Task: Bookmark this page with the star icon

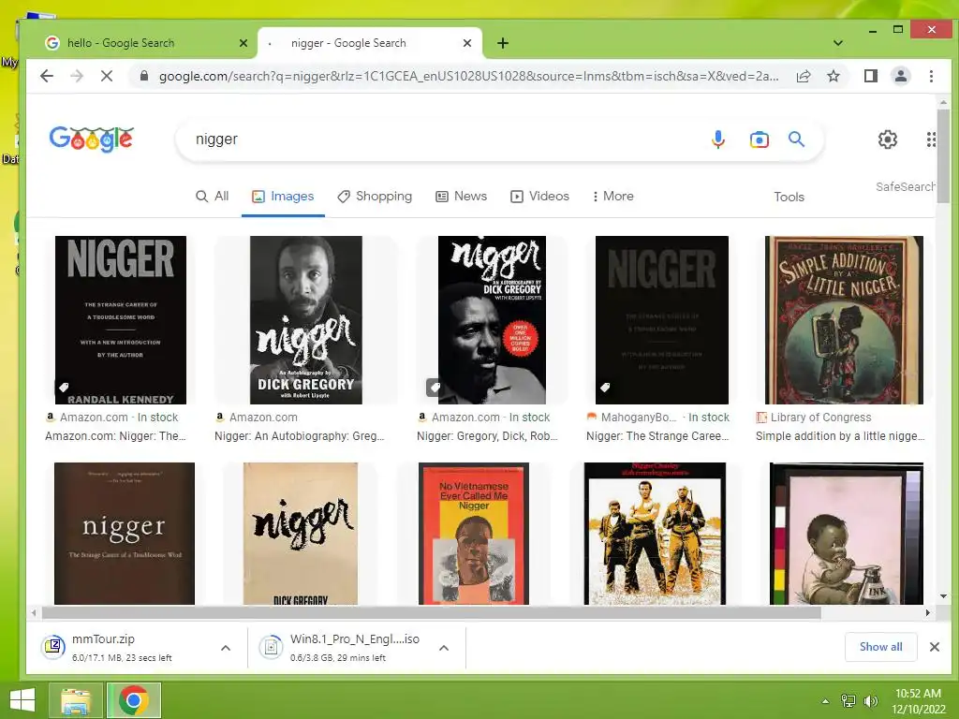Action: pyautogui.click(x=833, y=76)
